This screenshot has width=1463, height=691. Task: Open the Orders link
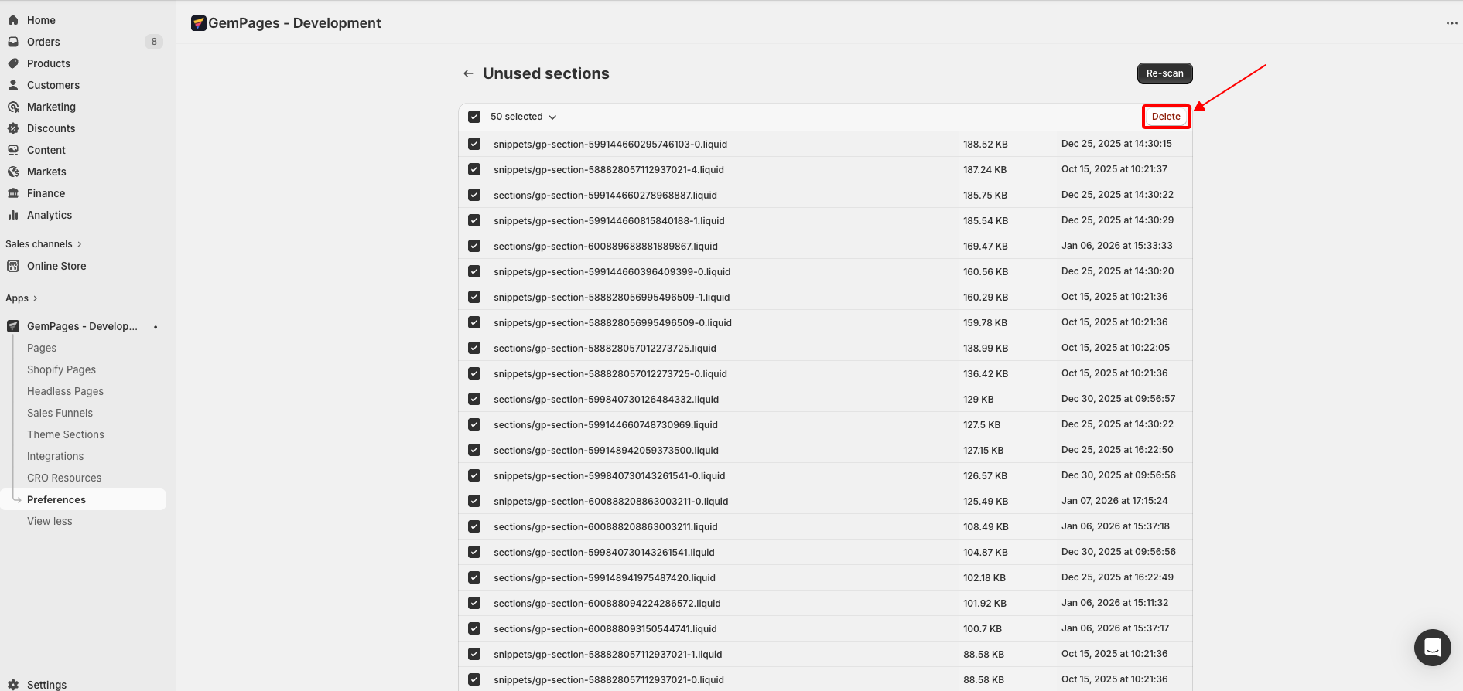(x=43, y=42)
